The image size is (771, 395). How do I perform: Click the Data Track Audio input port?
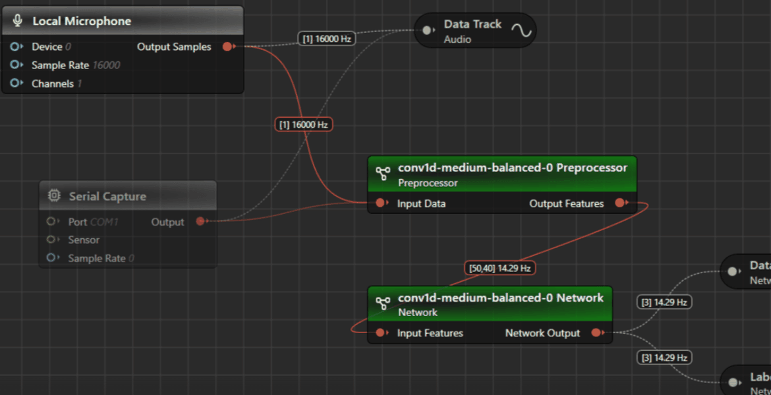click(x=428, y=30)
